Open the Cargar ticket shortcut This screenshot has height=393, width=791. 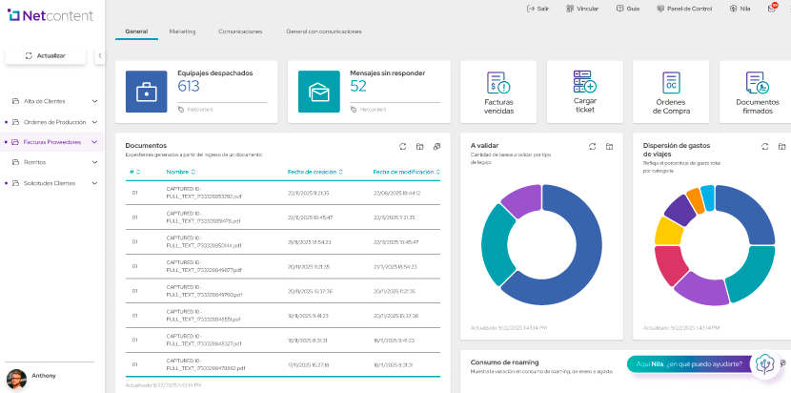(584, 82)
